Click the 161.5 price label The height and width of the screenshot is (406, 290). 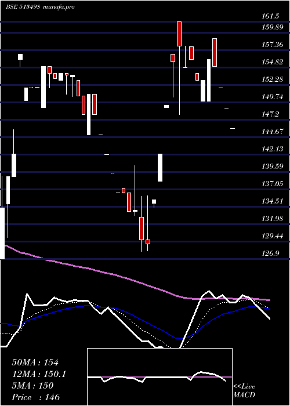click(x=270, y=16)
